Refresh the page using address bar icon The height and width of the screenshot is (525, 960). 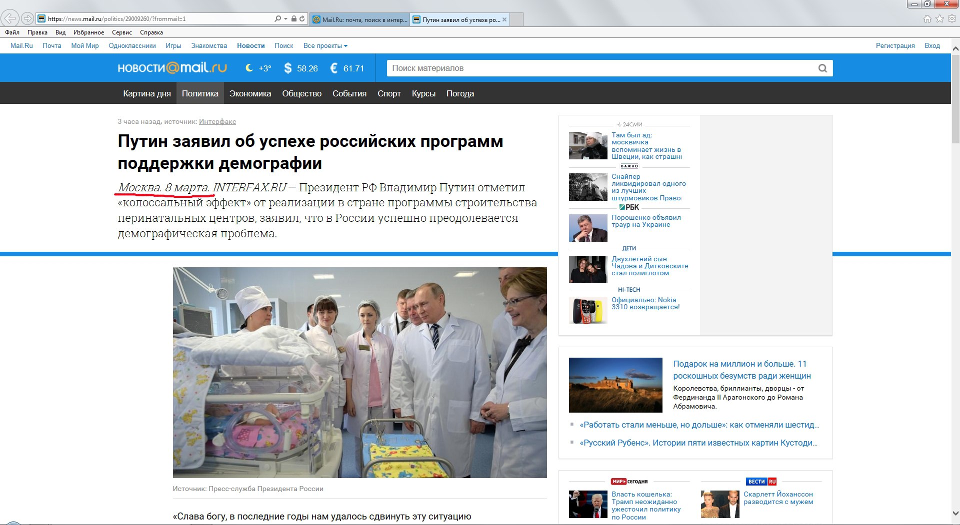click(302, 19)
